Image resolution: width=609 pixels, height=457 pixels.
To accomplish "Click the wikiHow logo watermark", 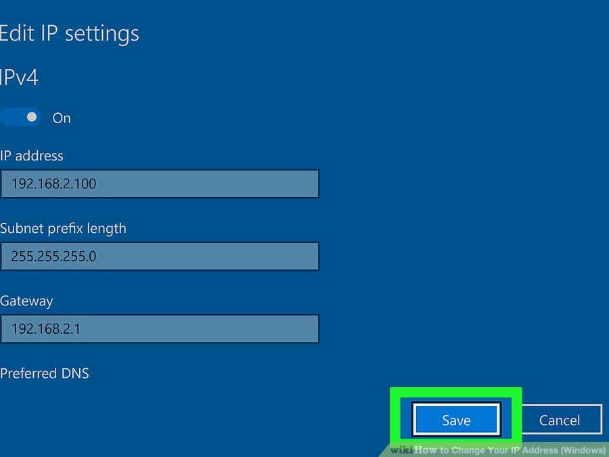I will (401, 450).
